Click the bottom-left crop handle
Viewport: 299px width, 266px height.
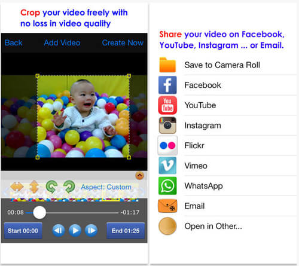coord(37,157)
